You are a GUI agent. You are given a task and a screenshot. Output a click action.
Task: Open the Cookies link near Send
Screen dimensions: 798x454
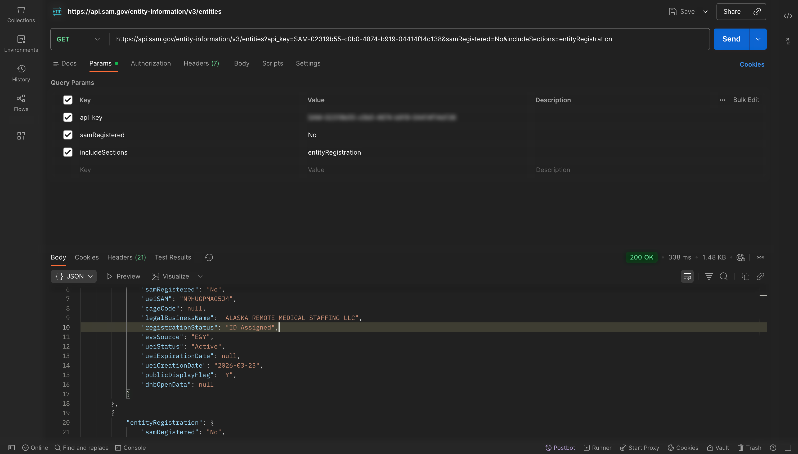tap(752, 64)
